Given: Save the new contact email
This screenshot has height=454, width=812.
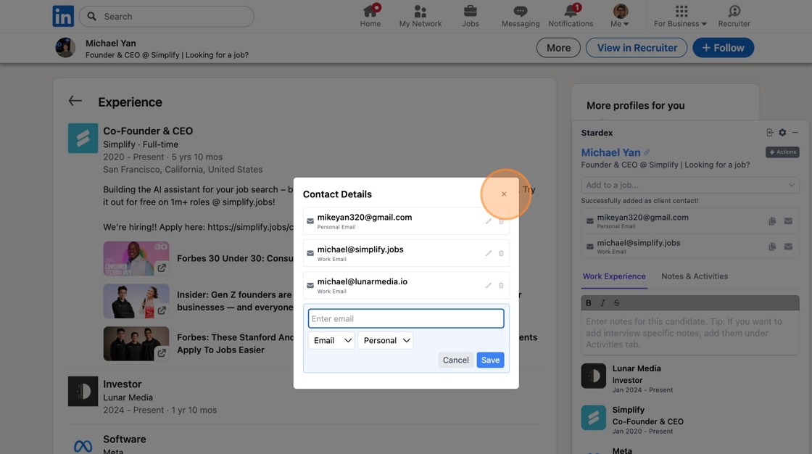Looking at the screenshot, I should [x=490, y=360].
